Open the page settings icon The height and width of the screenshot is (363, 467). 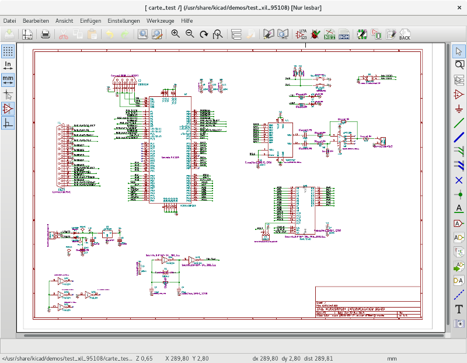coord(27,34)
